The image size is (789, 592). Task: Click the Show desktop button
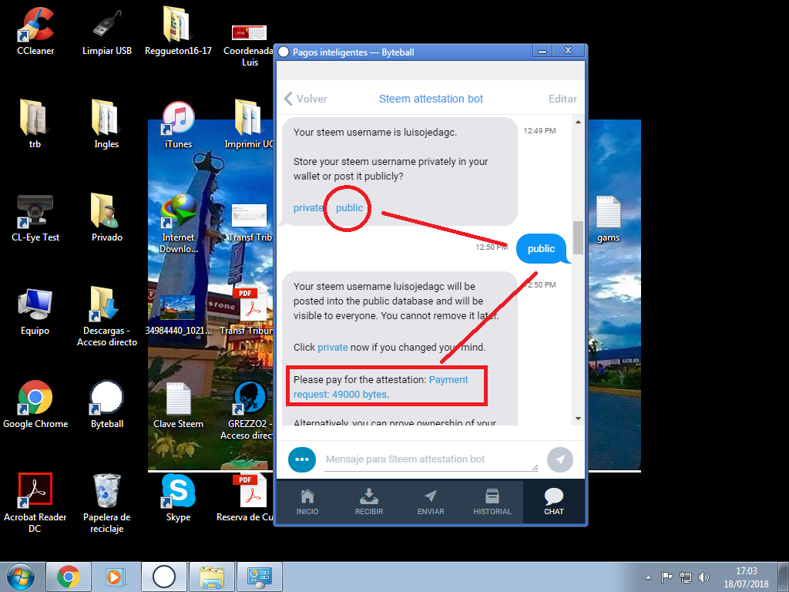(784, 577)
